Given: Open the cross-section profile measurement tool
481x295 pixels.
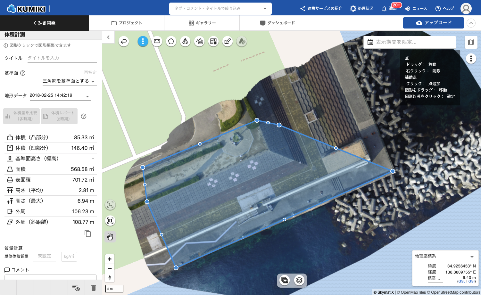Looking at the screenshot, I should click(x=199, y=41).
